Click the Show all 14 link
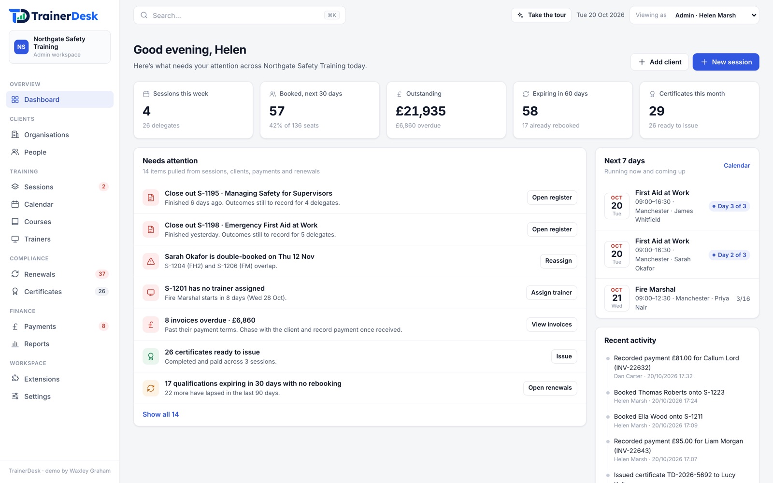 (160, 414)
